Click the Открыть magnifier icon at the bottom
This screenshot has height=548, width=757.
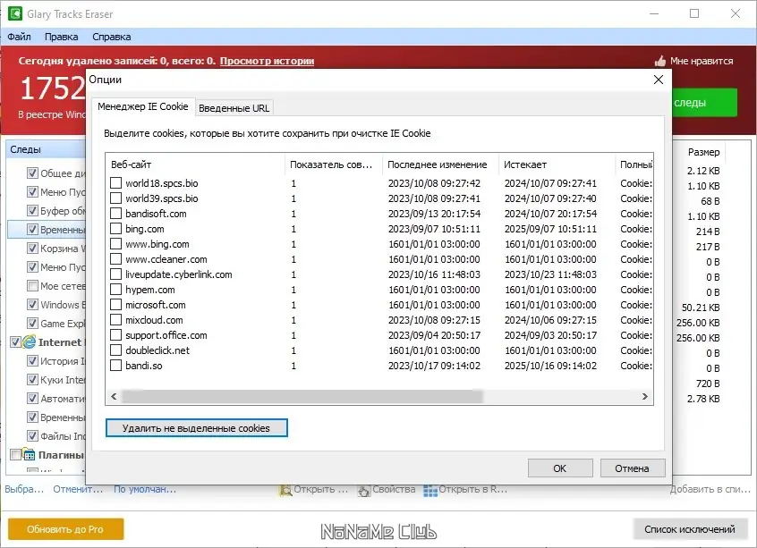[285, 490]
